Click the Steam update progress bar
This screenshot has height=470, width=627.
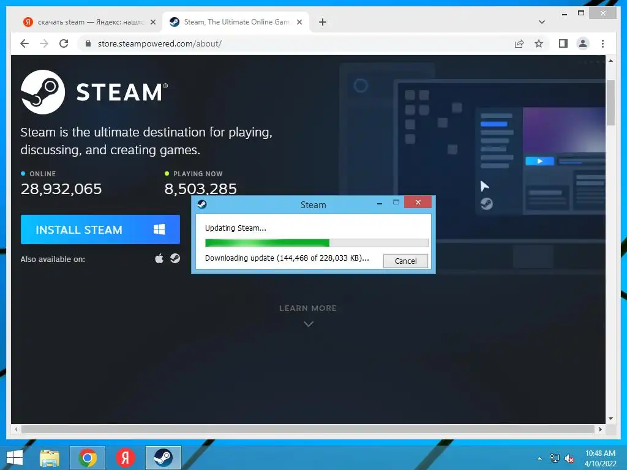317,242
